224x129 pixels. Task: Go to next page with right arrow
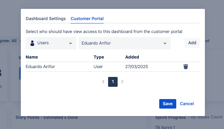122,82
